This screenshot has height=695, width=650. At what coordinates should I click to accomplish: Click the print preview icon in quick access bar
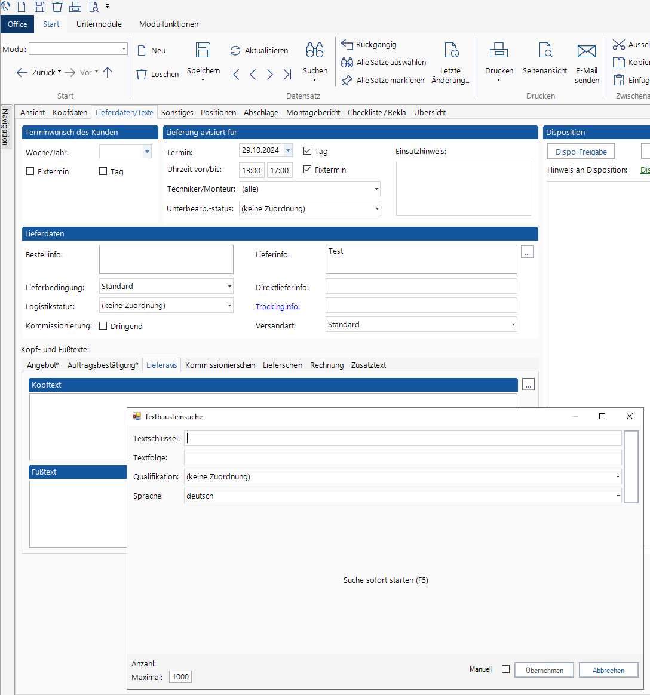click(94, 7)
